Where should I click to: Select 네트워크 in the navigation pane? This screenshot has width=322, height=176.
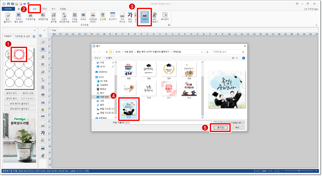101,118
